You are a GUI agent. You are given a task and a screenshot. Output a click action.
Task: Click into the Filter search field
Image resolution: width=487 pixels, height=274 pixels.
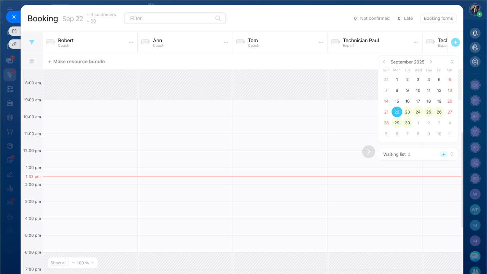[171, 18]
